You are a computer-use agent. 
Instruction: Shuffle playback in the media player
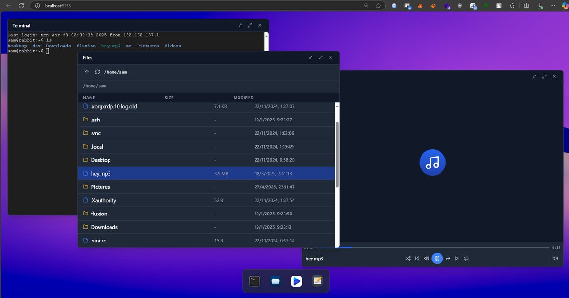coord(408,259)
